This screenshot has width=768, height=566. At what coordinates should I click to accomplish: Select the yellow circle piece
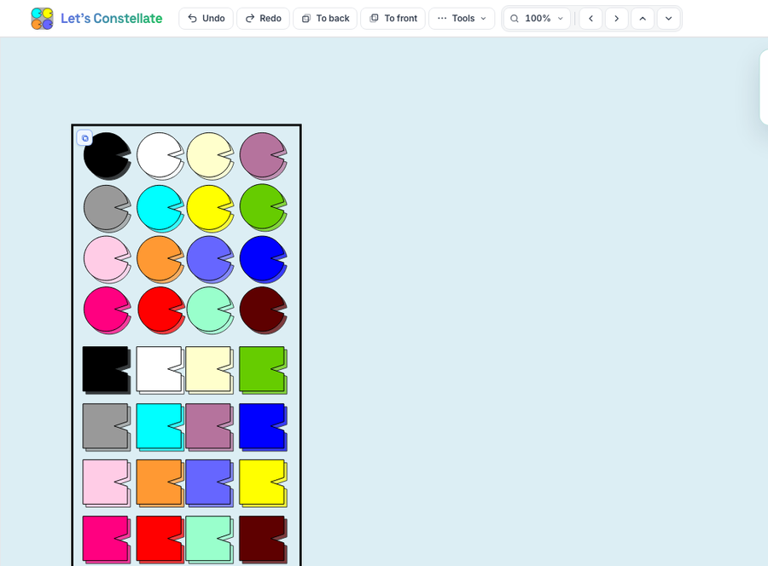210,208
